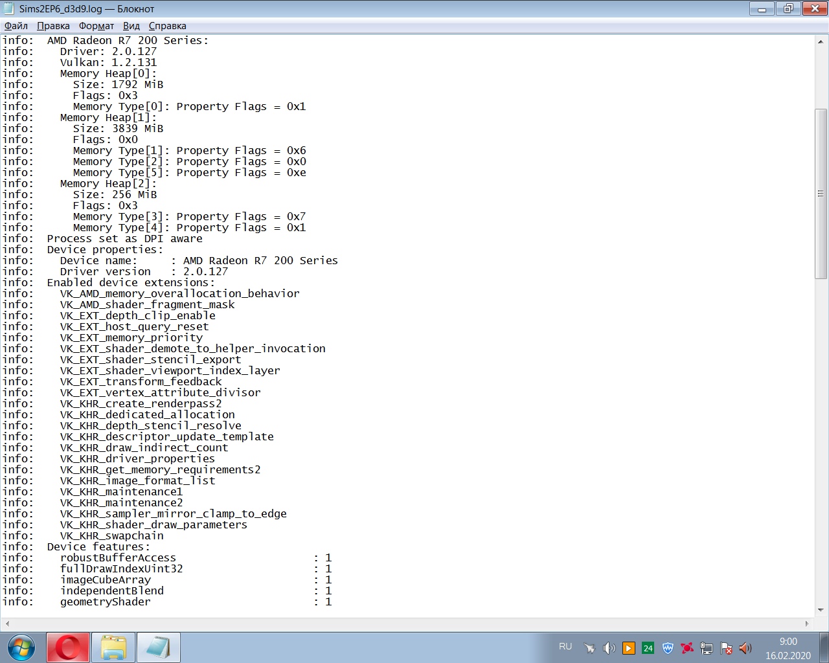Open the Windows Start menu orb

click(21, 647)
